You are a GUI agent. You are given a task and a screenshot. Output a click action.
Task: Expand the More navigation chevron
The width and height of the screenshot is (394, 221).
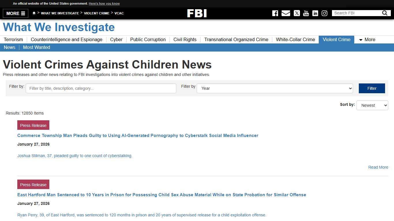pos(361,40)
